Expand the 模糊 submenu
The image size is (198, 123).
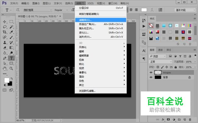point(101,51)
